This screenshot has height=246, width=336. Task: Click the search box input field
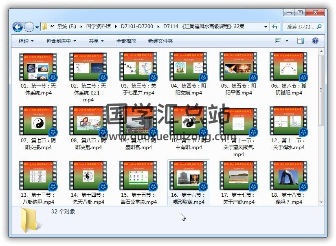pyautogui.click(x=299, y=27)
